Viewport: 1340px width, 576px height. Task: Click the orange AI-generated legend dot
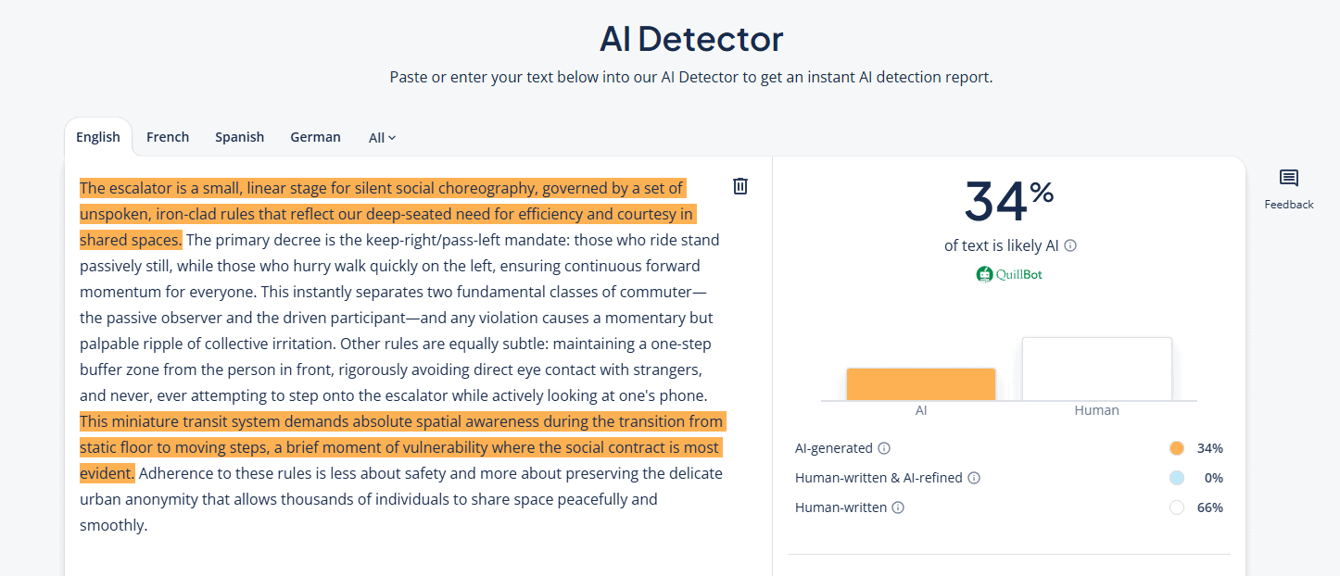[1177, 448]
